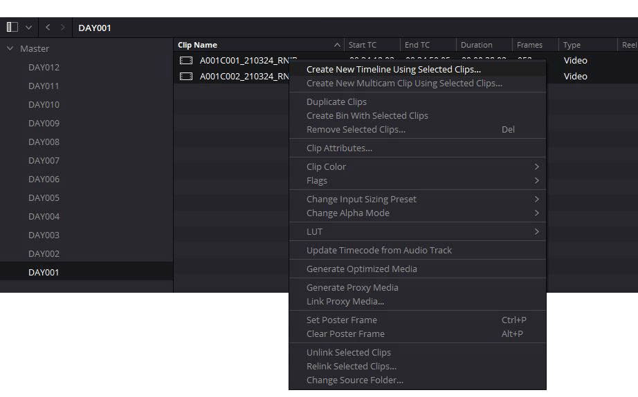The image size is (638, 397).
Task: Click Clip Attributes in context menu
Action: point(339,148)
